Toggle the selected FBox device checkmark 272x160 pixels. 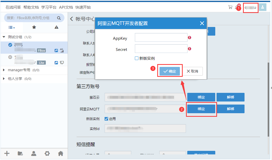click(10, 45)
